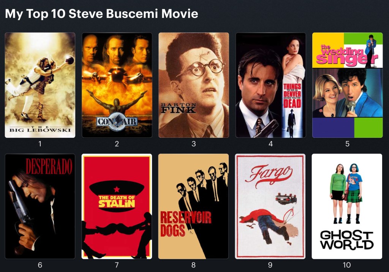Click the Barton Fink poster
389x272 pixels.
point(194,85)
